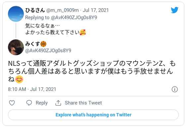Click the reply speech bubble icon
Screen dimensions: 186x127
(x=29, y=103)
